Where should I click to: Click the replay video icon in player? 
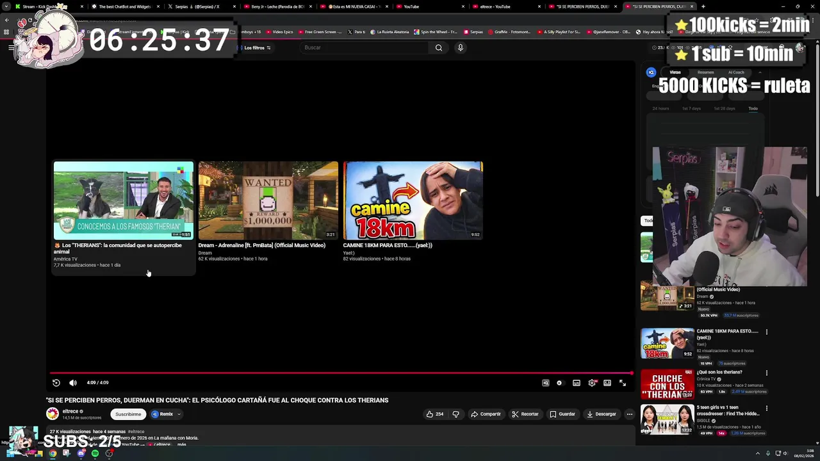pyautogui.click(x=56, y=383)
